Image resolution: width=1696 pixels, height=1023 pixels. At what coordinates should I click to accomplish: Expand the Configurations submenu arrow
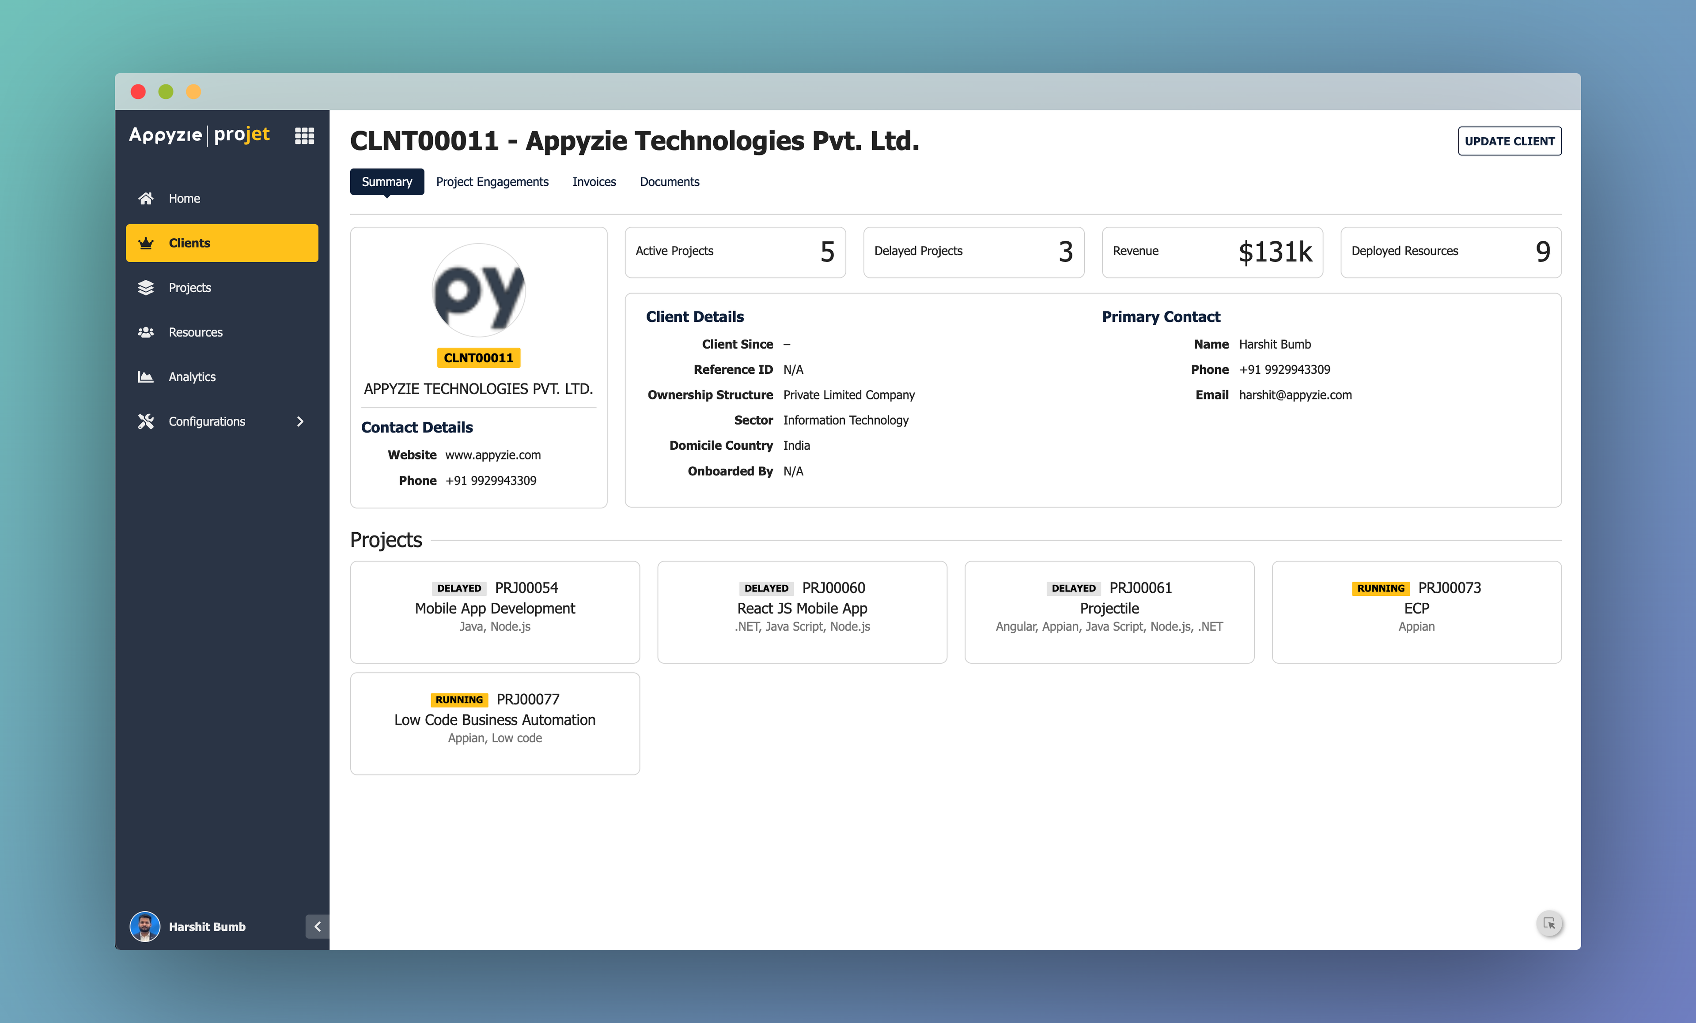pyautogui.click(x=300, y=422)
